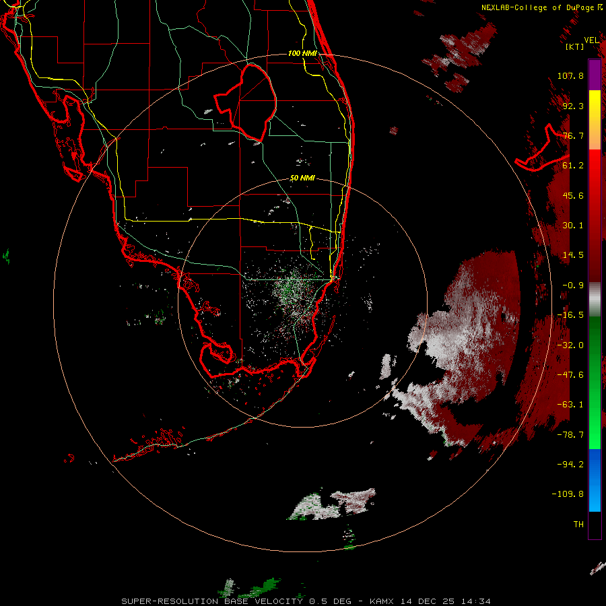This screenshot has width=606, height=606.
Task: Click the 50 NMI range ring label
Action: click(x=302, y=178)
